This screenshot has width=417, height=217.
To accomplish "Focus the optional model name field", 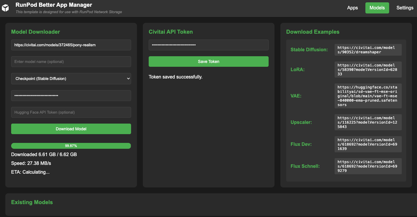I will [x=71, y=62].
